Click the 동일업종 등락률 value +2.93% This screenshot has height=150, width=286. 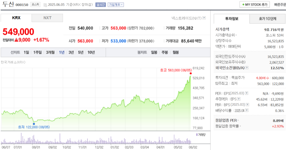pyautogui.click(x=278, y=126)
